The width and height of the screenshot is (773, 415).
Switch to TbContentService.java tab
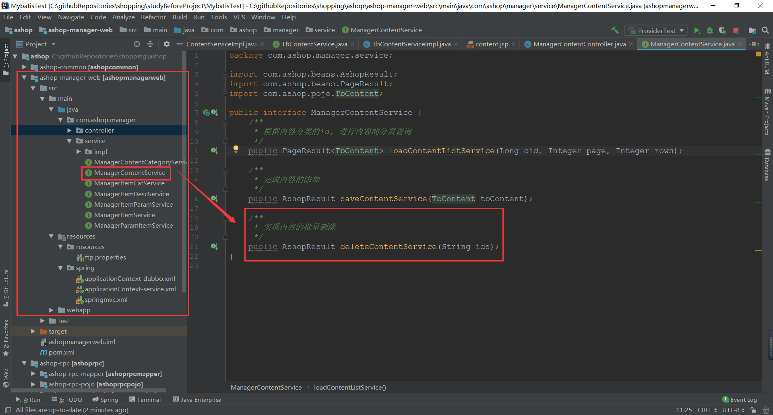pyautogui.click(x=314, y=44)
